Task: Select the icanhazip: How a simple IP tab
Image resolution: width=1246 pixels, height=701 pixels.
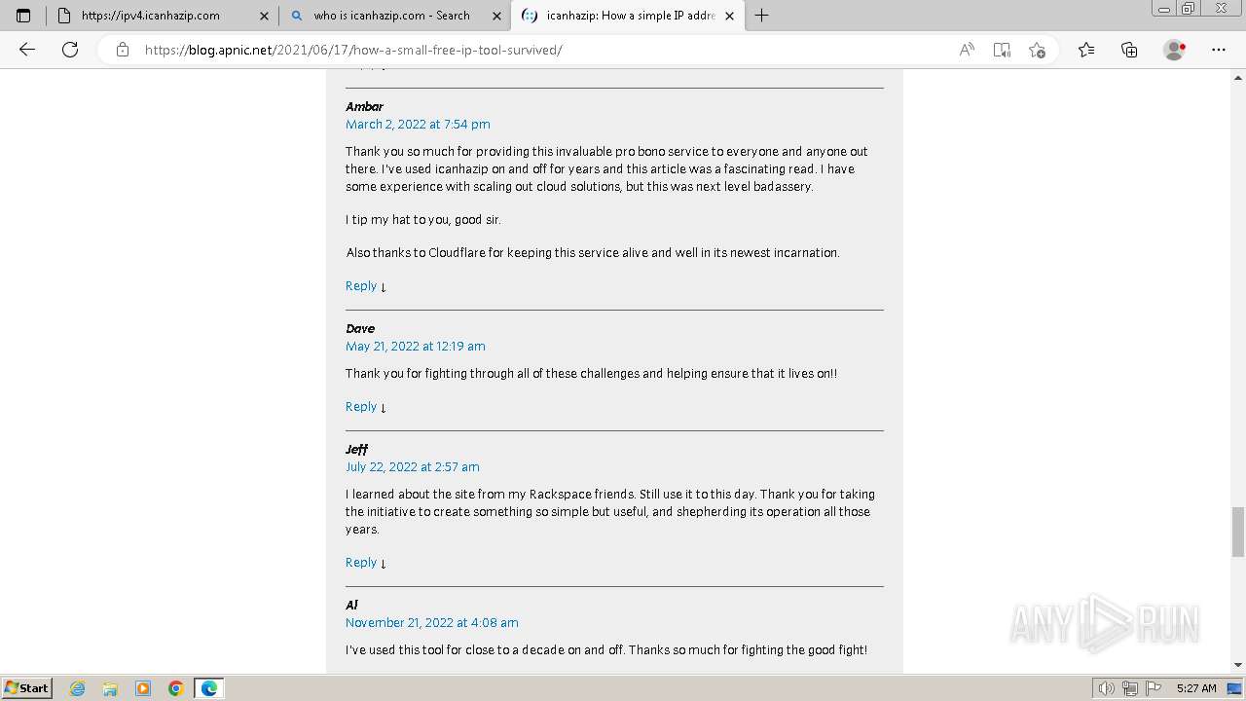Action: 628,16
